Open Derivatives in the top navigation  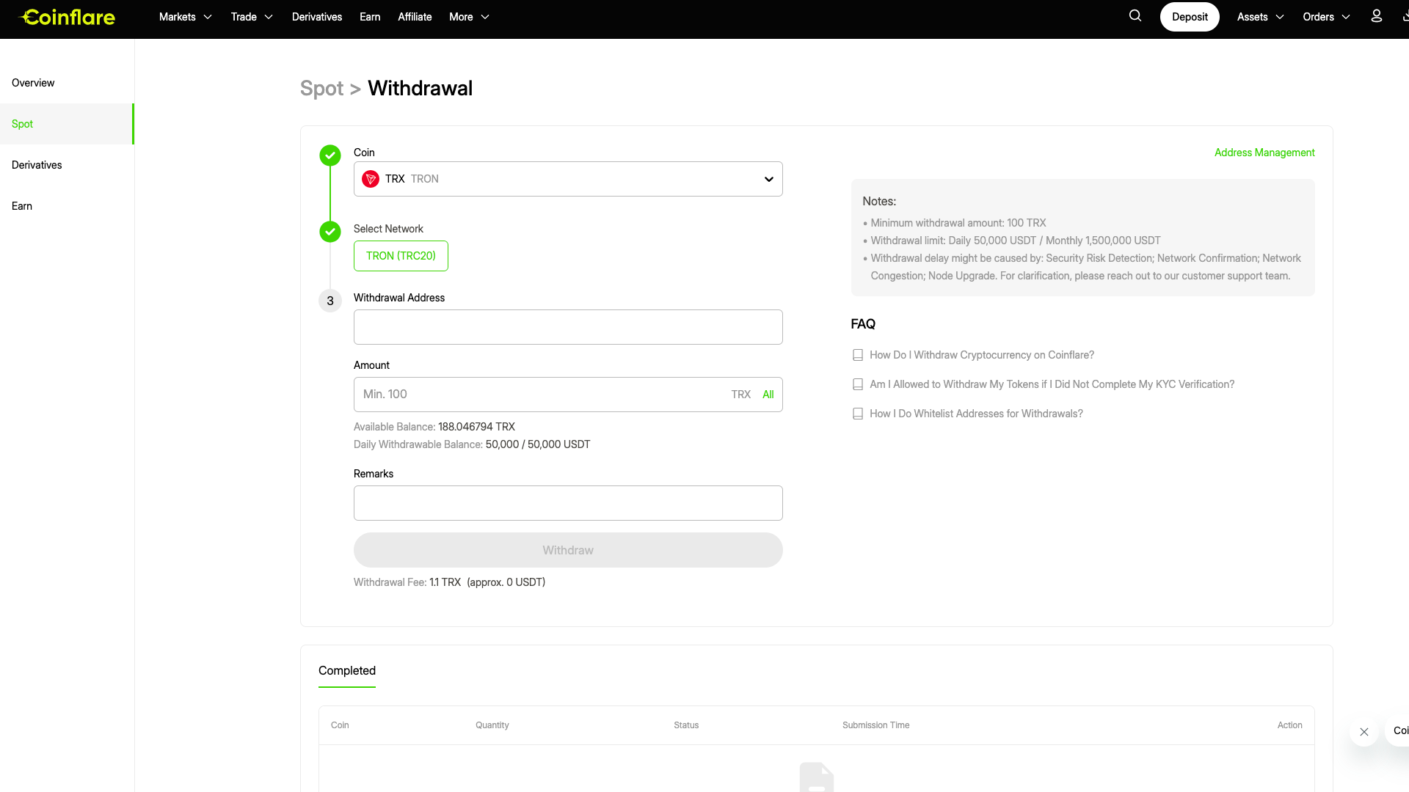pos(317,17)
